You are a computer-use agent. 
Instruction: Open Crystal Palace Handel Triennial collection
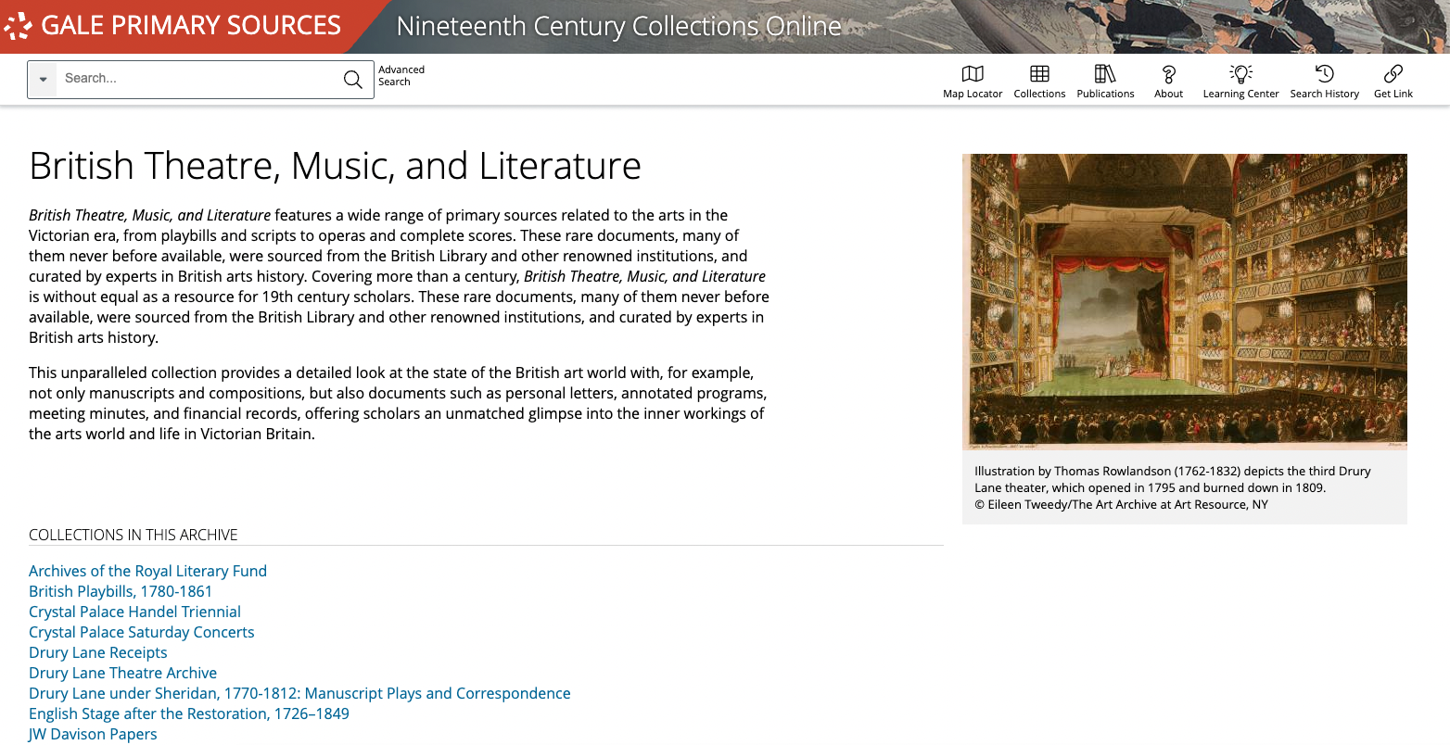134,612
